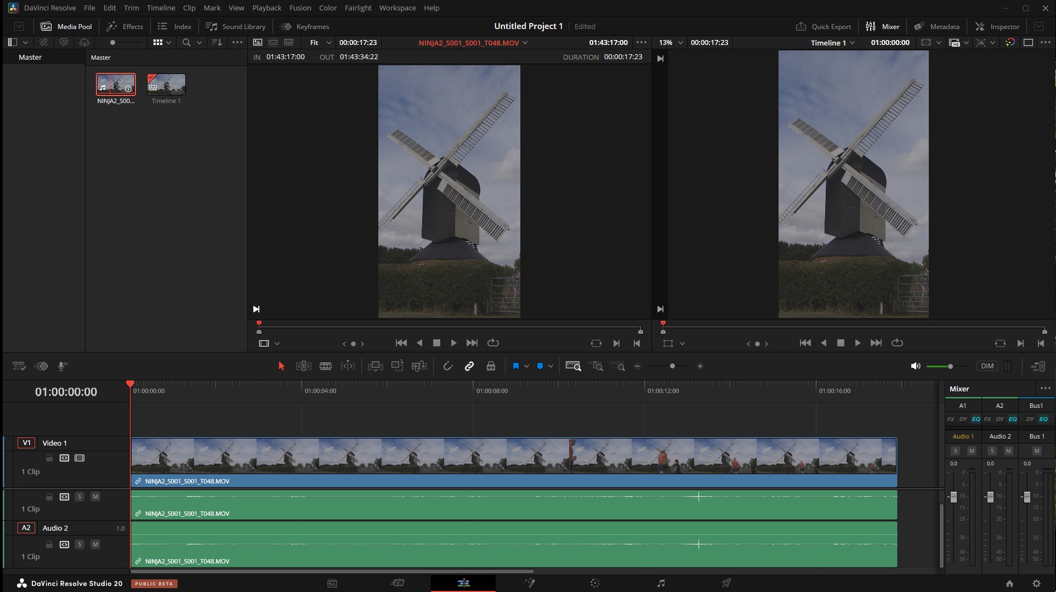Open the Color page

point(595,583)
